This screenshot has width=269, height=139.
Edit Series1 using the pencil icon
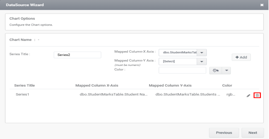[x=248, y=96]
